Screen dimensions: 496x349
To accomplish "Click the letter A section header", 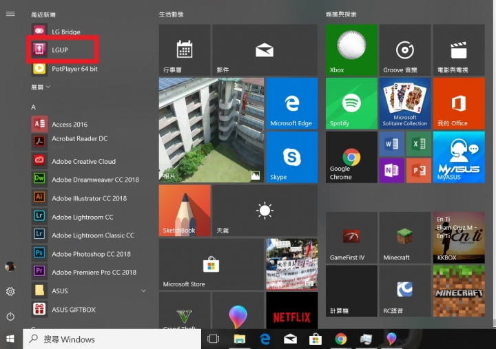I will pyautogui.click(x=34, y=107).
